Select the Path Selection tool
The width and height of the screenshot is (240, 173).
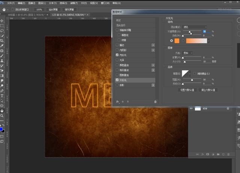tap(2, 101)
